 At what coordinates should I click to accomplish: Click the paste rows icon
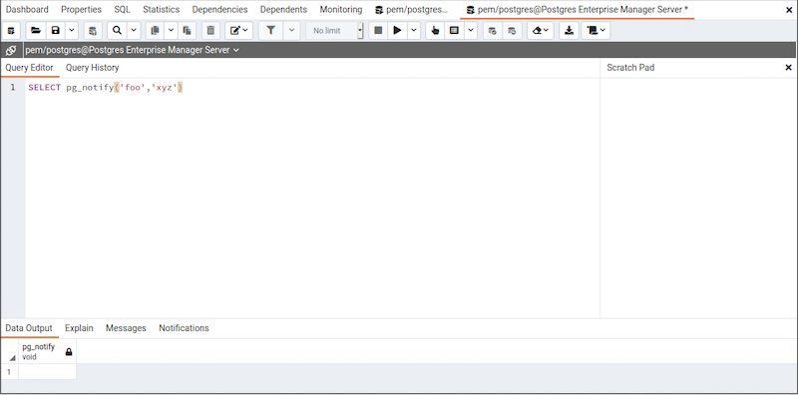coord(187,31)
